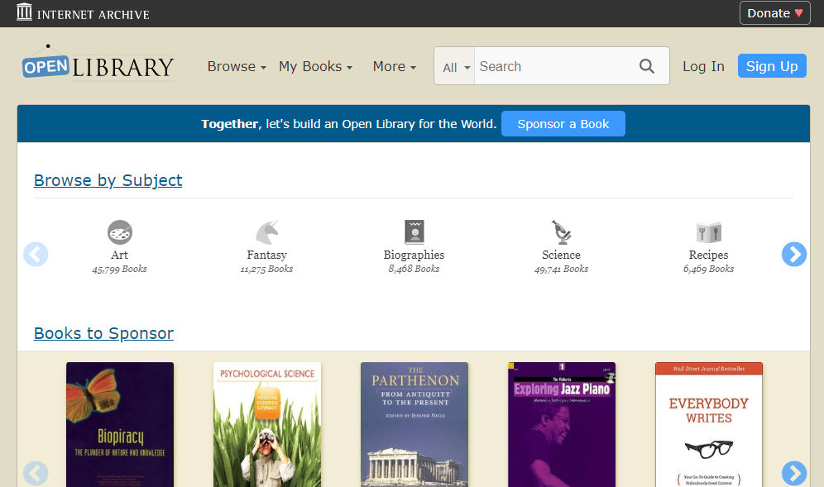Show next subjects with right arrow
Image resolution: width=824 pixels, height=487 pixels.
(x=794, y=255)
